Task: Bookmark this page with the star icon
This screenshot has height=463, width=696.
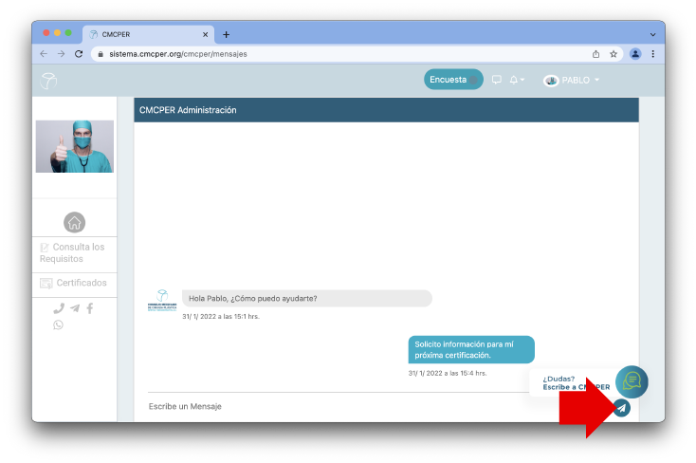Action: click(614, 54)
